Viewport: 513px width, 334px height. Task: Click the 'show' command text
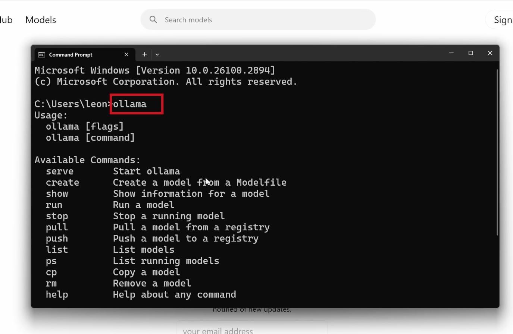point(57,194)
